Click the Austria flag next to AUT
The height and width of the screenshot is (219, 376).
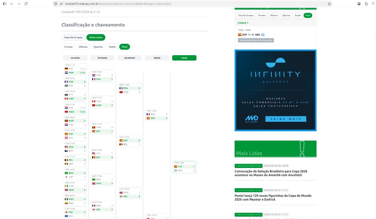pos(66,138)
